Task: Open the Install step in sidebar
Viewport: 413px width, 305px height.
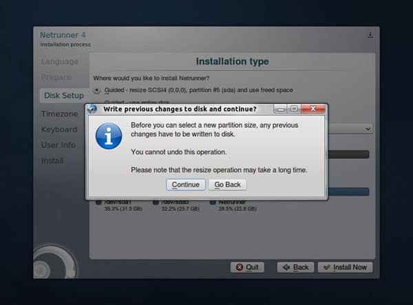Action: coord(52,160)
